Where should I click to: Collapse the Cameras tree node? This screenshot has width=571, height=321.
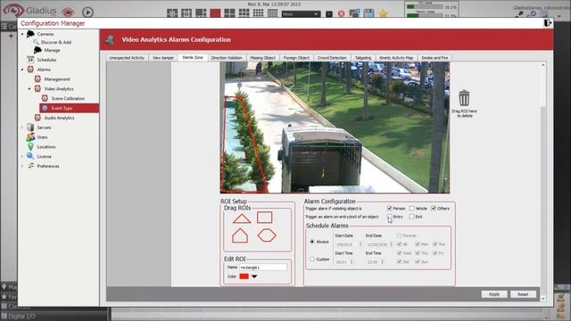22,34
